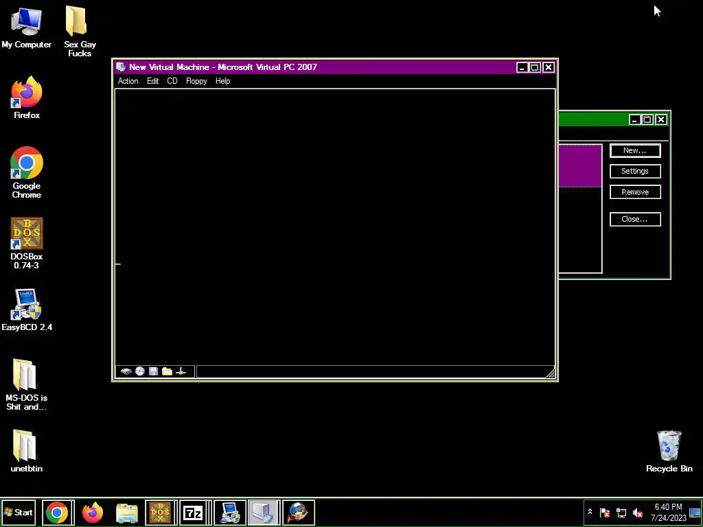The width and height of the screenshot is (703, 527).
Task: Open the Help menu in Virtual PC
Action: point(223,81)
